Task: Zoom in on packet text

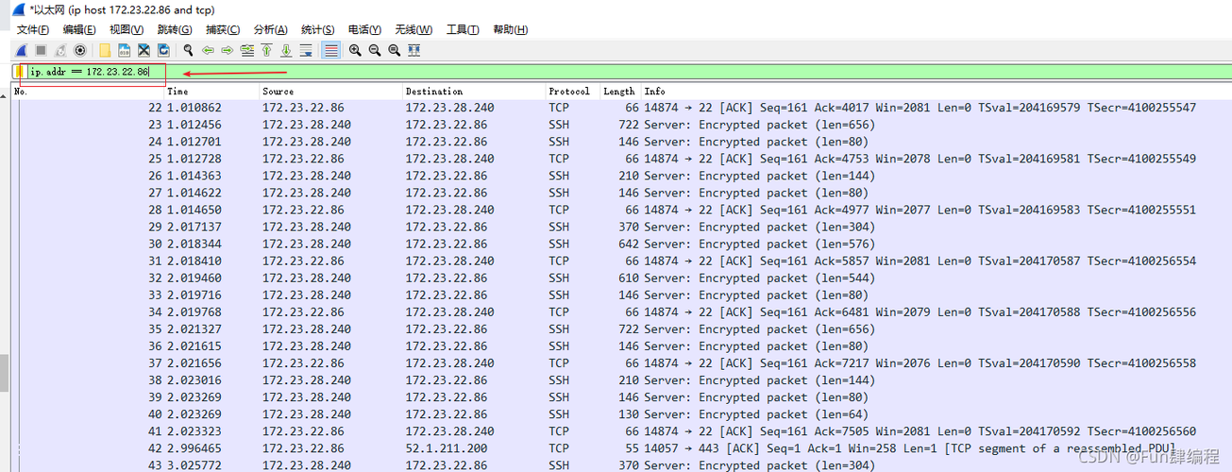Action: (x=355, y=50)
